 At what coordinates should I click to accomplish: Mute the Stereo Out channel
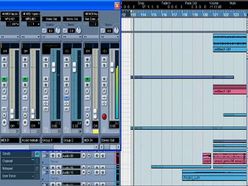(x=104, y=60)
